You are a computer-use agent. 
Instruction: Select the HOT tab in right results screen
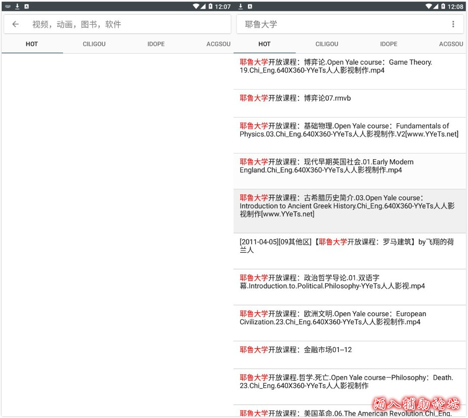click(264, 44)
